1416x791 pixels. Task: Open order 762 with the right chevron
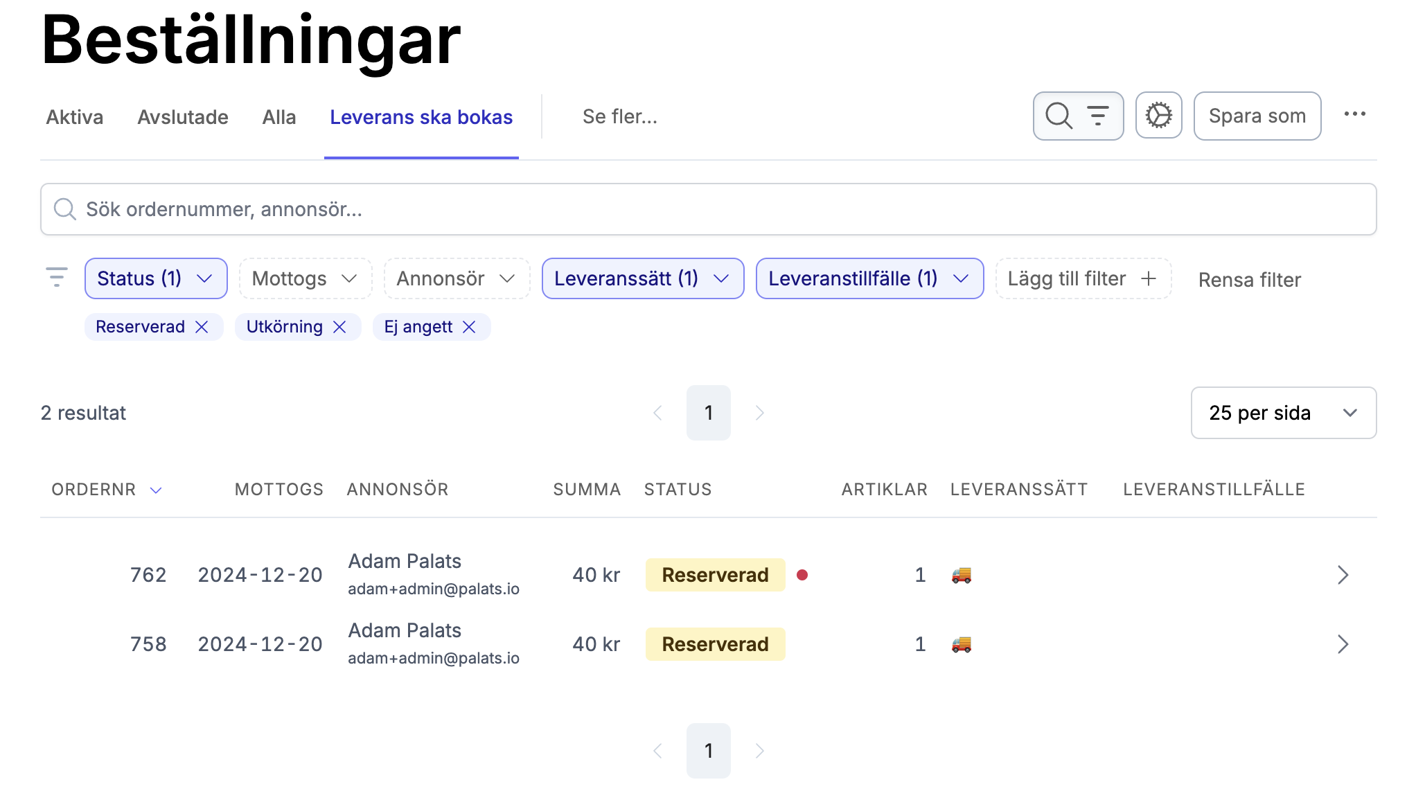[1343, 575]
